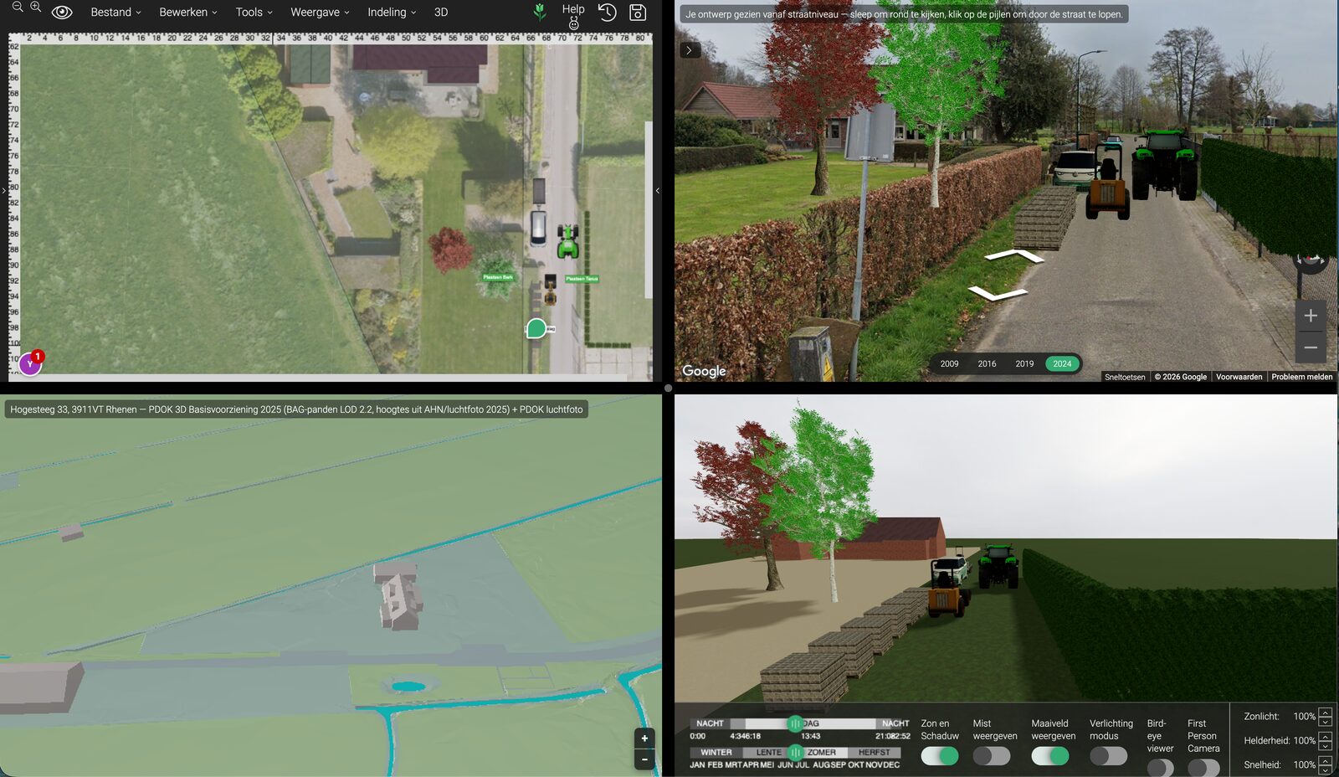Viewport: 1339px width, 777px height.
Task: Select street view year 2024
Action: [x=1062, y=364]
